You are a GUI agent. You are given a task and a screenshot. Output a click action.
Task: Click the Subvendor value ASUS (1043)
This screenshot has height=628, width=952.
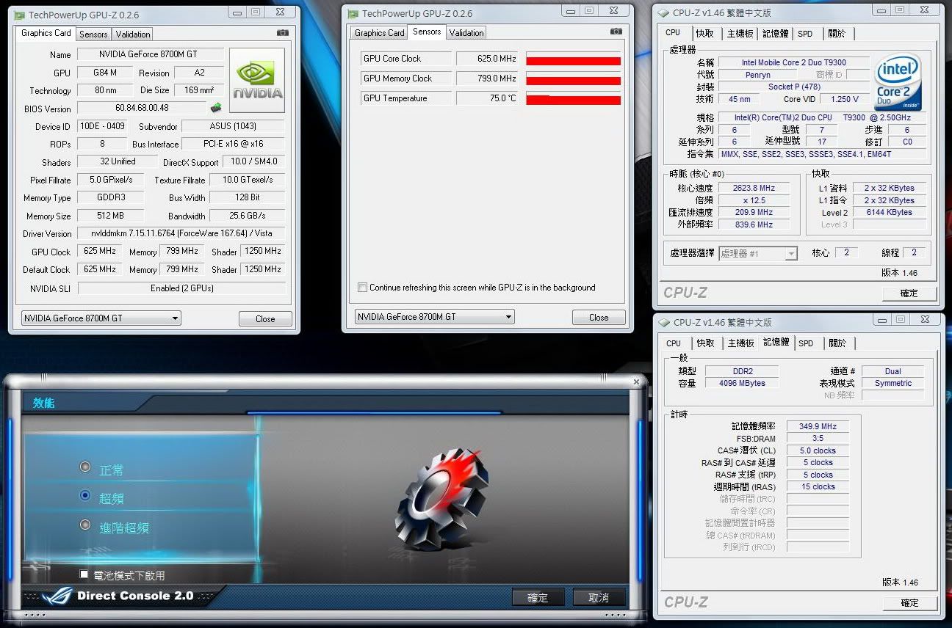point(233,126)
